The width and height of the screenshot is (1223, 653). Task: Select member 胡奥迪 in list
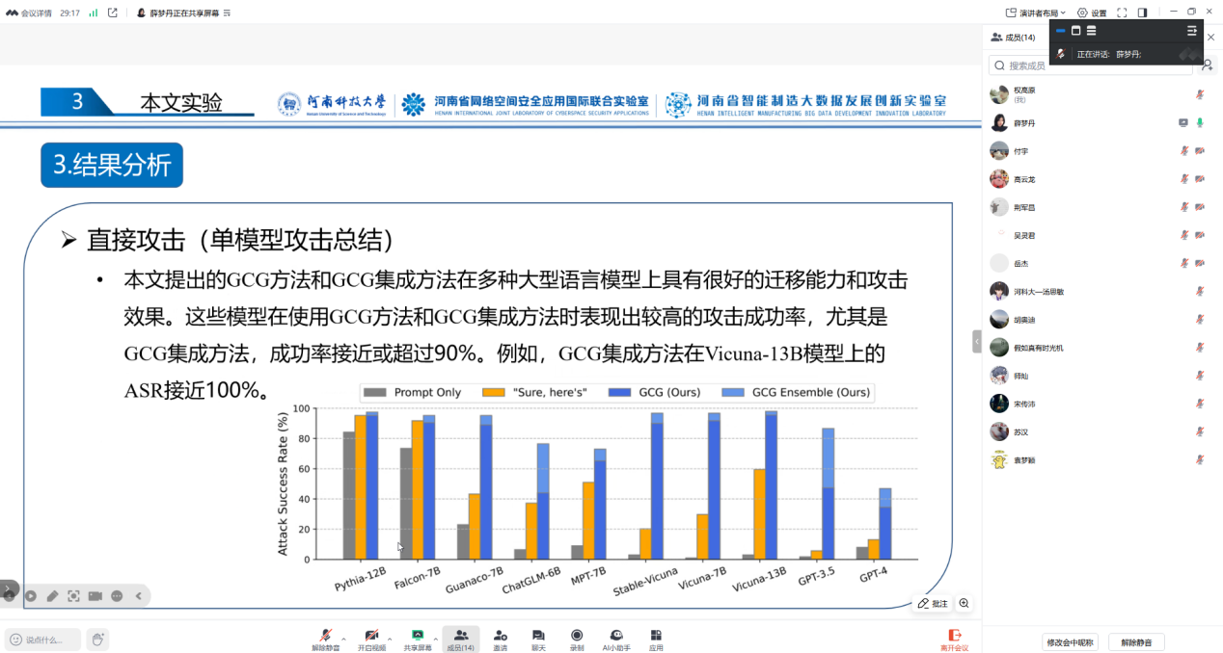click(x=1100, y=319)
